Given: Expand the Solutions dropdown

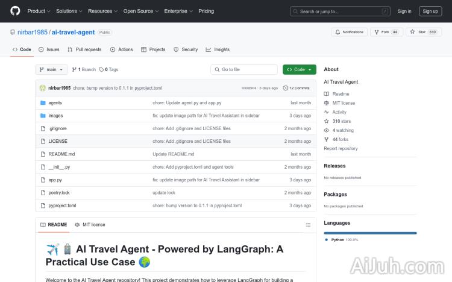Looking at the screenshot, I should (x=69, y=11).
